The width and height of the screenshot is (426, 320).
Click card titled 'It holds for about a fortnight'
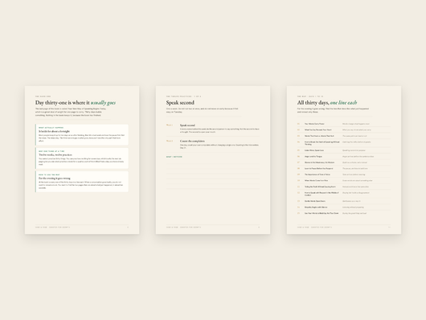click(82, 134)
